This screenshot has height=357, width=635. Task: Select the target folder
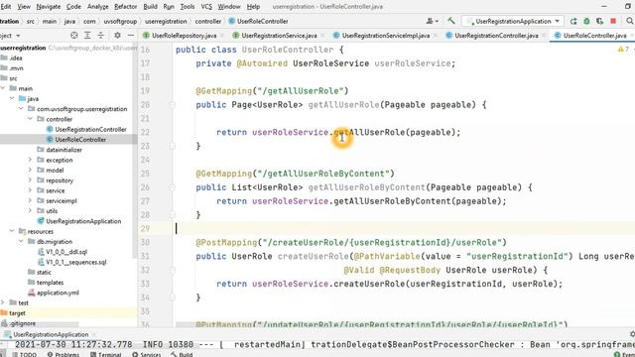click(17, 313)
